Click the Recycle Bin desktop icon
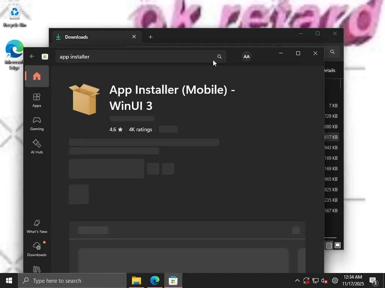385x288 pixels. tap(15, 16)
